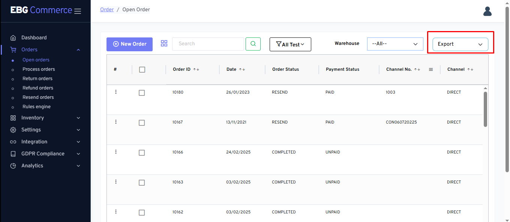Toggle the select-all checkbox in header

coord(142,70)
